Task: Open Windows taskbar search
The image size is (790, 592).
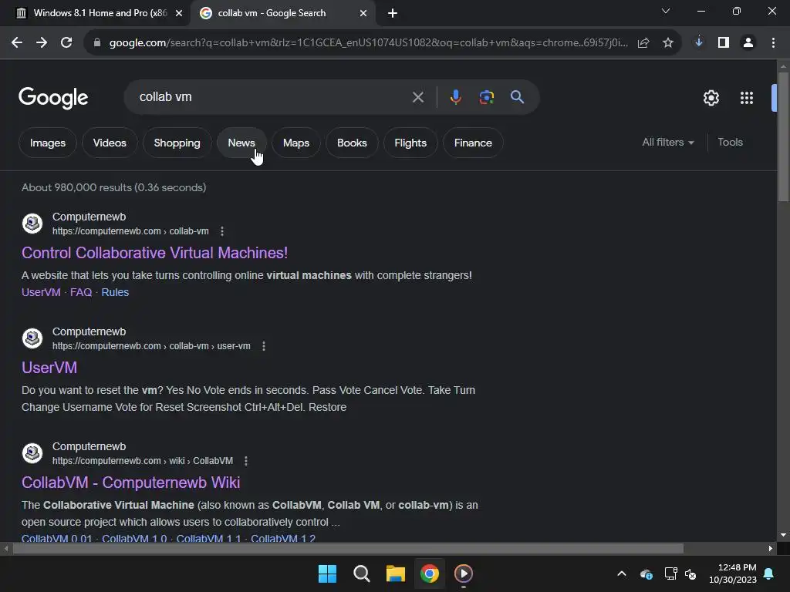Action: [x=362, y=573]
